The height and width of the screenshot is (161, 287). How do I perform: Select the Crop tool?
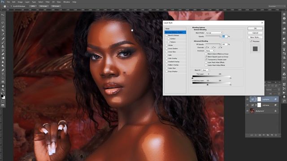coord(3,30)
